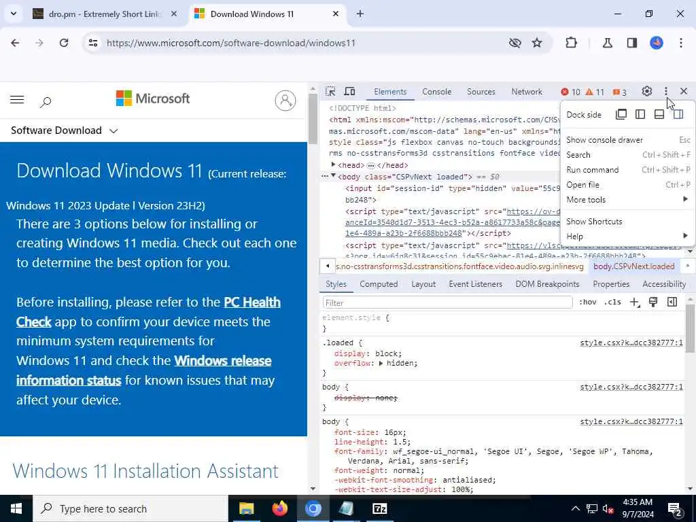Click the new style rule plus icon
Viewport: 696px width, 522px height.
(x=635, y=302)
